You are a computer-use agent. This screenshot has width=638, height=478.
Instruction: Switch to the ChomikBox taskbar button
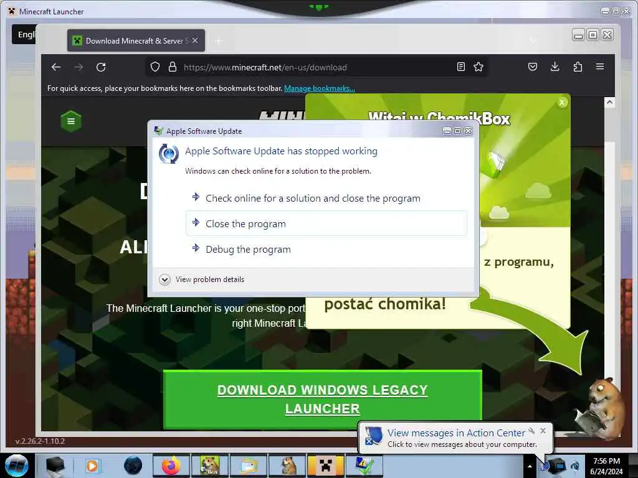click(x=210, y=466)
